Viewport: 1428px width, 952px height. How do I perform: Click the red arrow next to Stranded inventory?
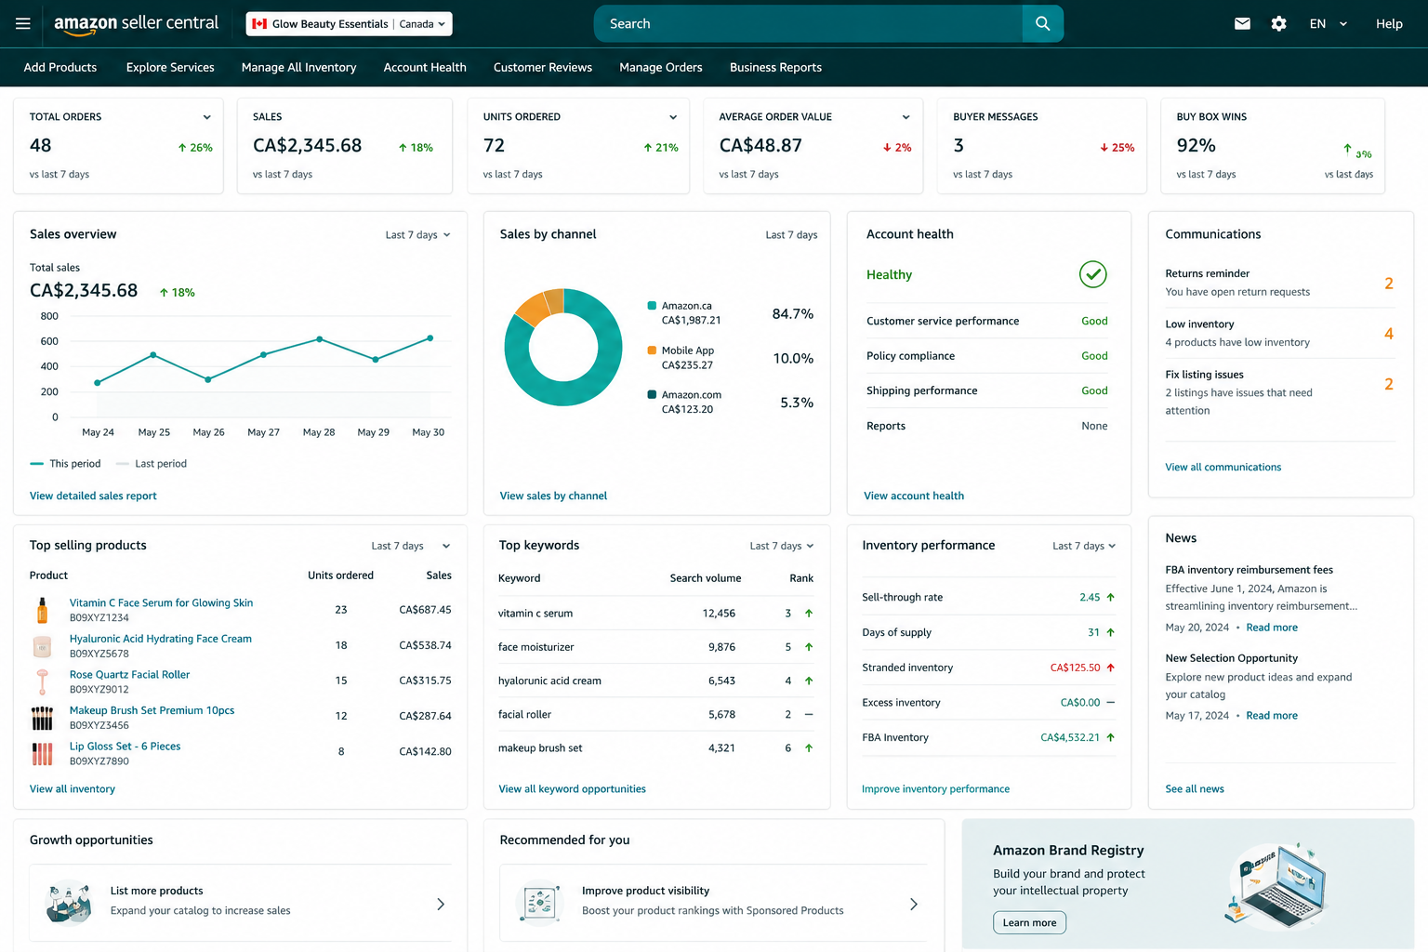[1110, 668]
